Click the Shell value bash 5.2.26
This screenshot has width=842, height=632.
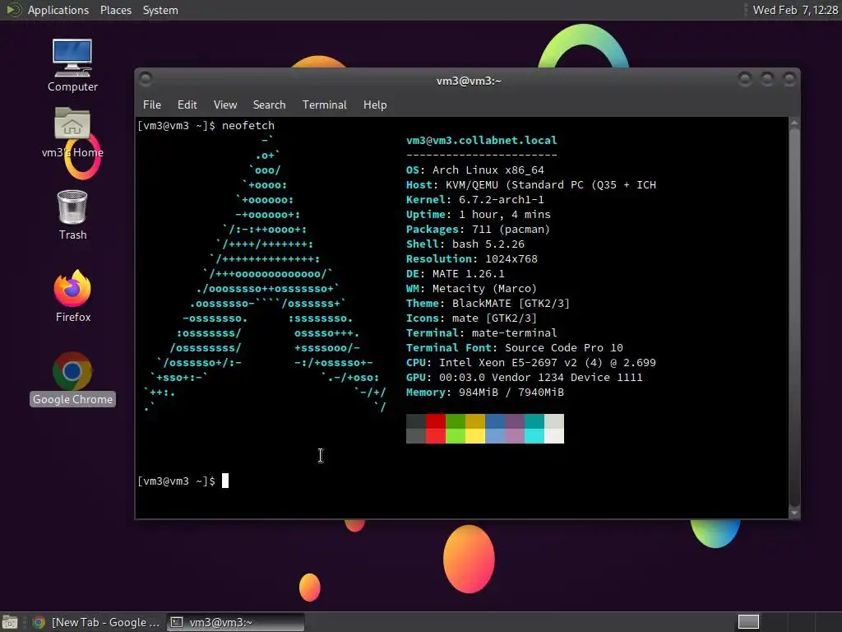(488, 244)
